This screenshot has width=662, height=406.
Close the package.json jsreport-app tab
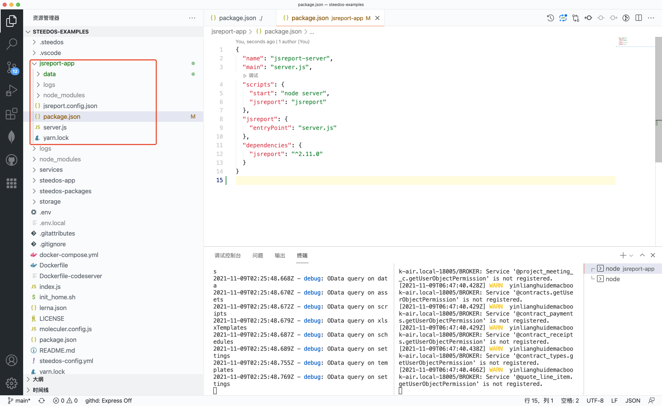(377, 18)
